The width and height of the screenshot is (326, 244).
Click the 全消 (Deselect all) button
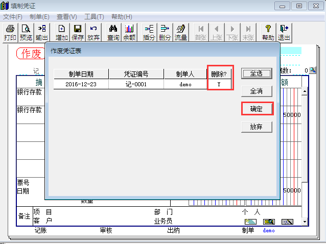(257, 91)
